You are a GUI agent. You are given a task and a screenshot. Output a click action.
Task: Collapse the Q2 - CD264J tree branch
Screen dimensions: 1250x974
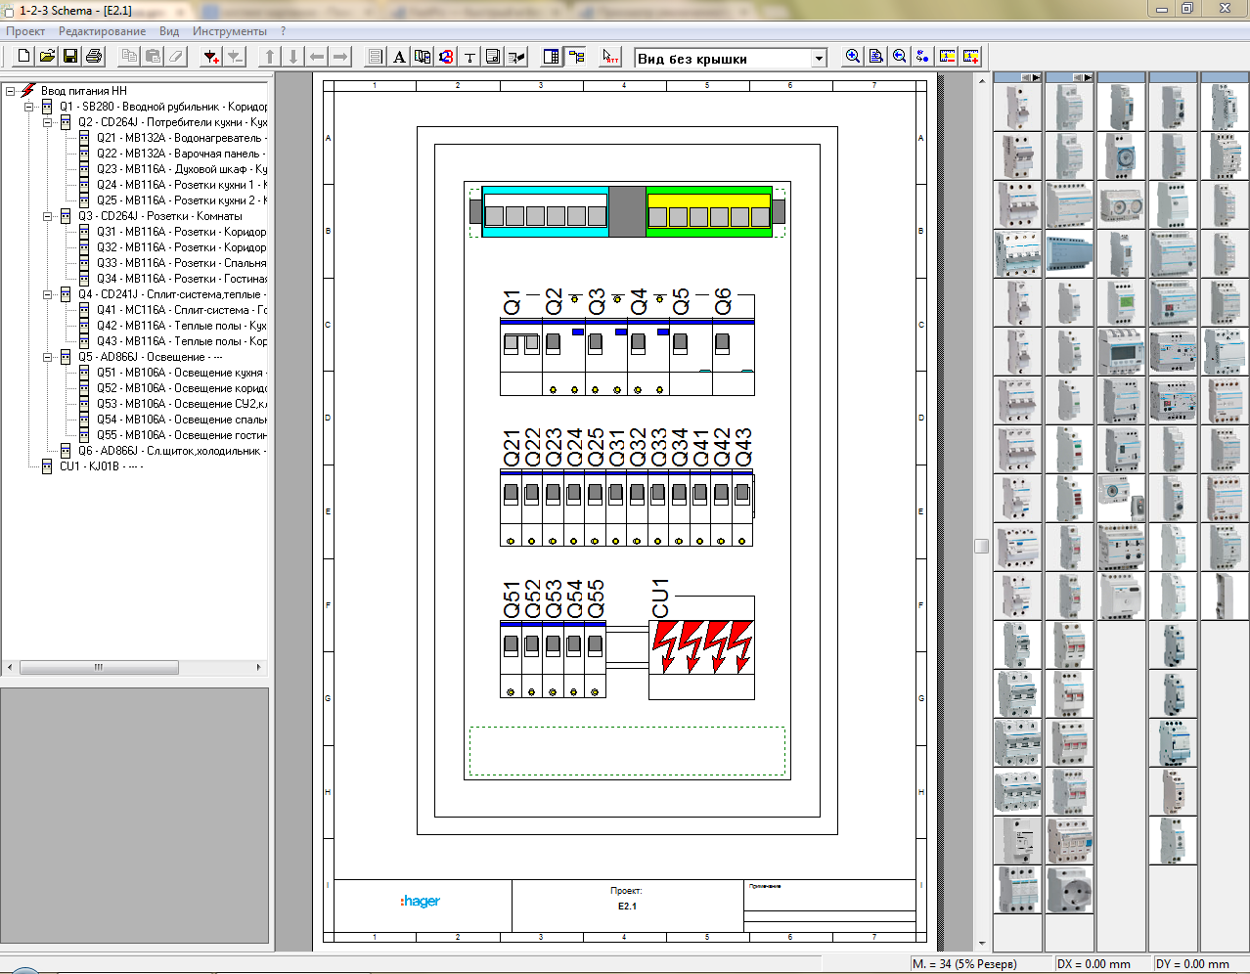[x=47, y=122]
